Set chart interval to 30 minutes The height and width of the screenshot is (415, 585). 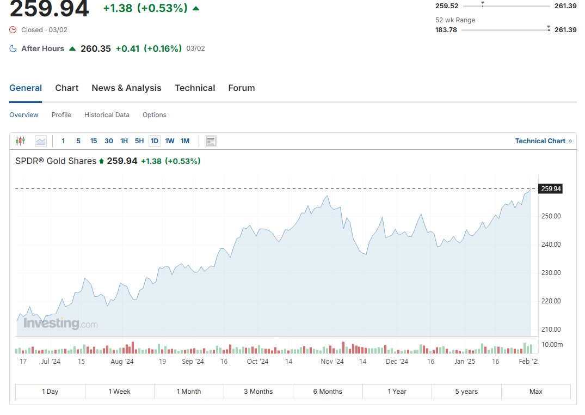click(109, 141)
